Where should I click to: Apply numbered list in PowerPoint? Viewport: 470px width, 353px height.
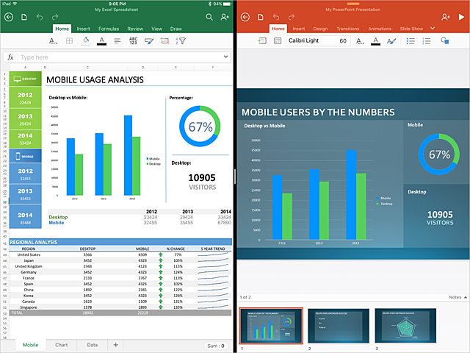pyautogui.click(x=426, y=41)
